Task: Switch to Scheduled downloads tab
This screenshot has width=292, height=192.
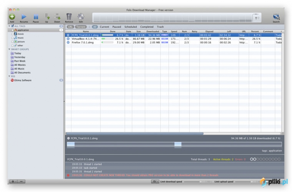Action: click(x=131, y=27)
